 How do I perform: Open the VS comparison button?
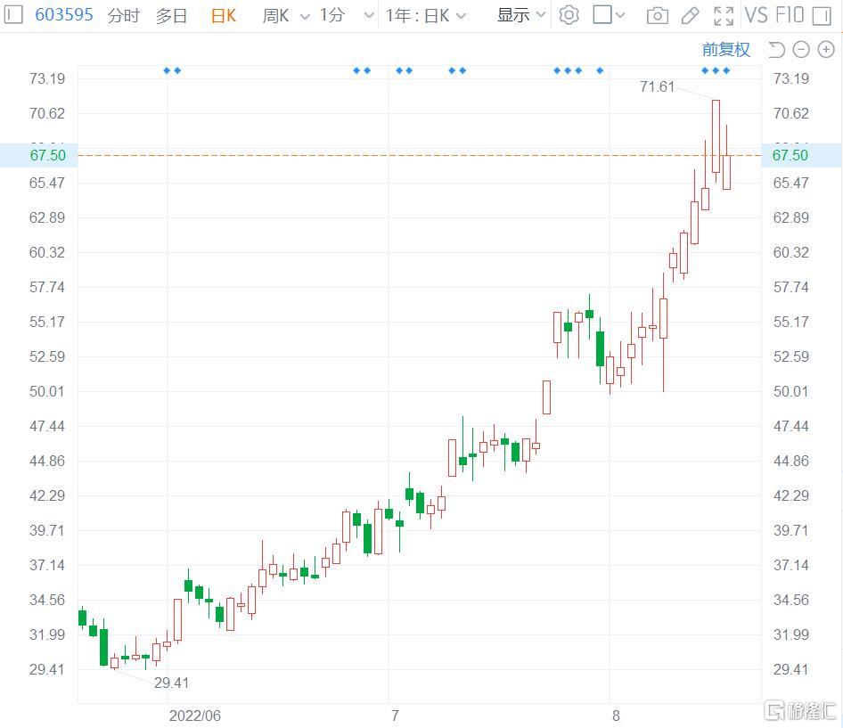coord(756,15)
